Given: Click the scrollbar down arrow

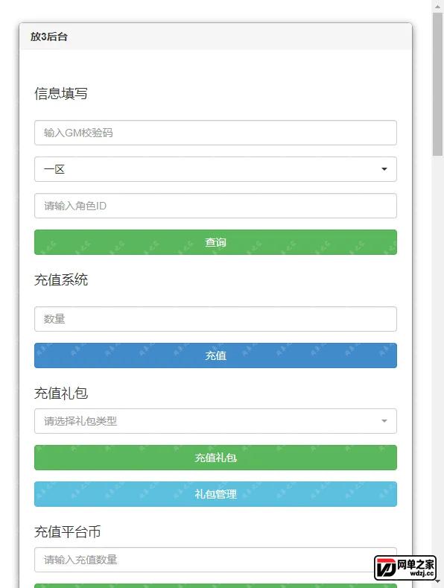Looking at the screenshot, I should pyautogui.click(x=437, y=581).
